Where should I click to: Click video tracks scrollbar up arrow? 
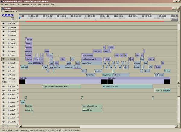[179, 23]
